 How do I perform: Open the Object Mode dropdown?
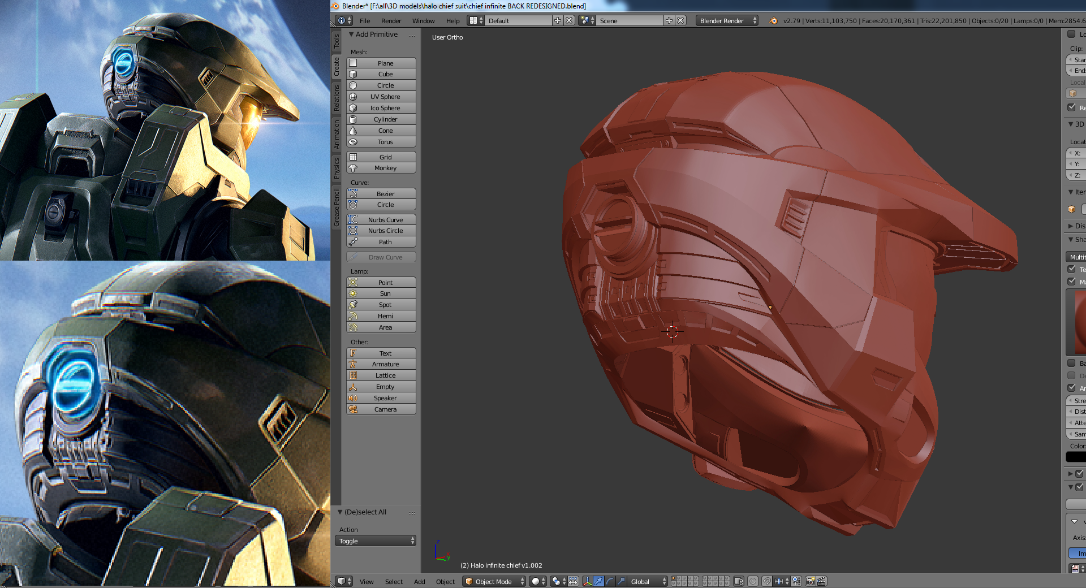494,581
